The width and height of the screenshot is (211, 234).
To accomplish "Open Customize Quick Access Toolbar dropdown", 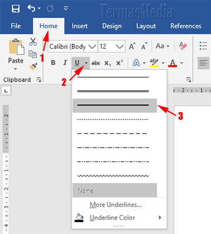I will click(x=66, y=8).
